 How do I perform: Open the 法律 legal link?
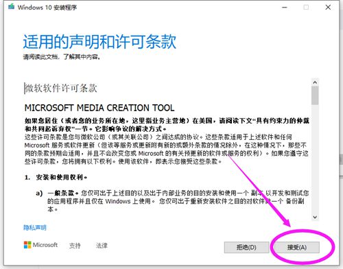tap(102, 246)
